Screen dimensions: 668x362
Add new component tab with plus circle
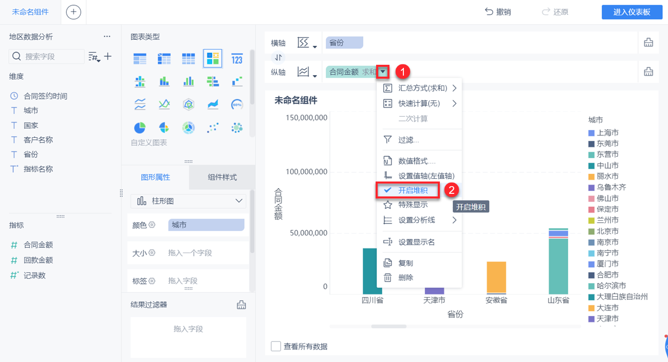73,12
